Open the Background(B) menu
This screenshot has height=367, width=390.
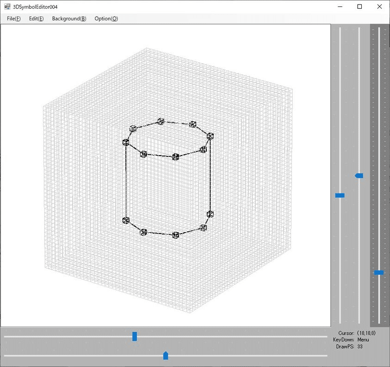point(69,18)
